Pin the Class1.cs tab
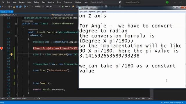 [9, 12]
